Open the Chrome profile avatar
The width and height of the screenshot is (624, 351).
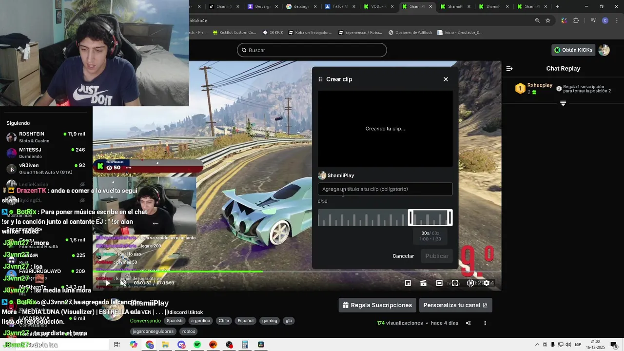pos(605,20)
